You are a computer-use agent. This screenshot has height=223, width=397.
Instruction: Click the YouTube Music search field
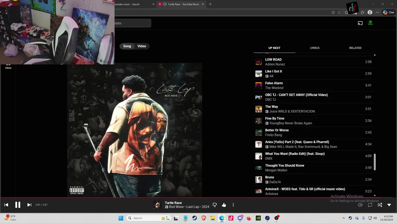[x=133, y=23]
